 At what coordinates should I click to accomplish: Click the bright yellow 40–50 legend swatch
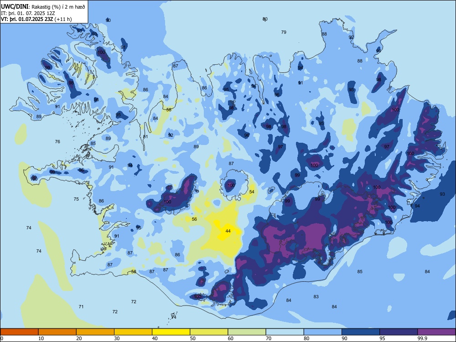(171, 332)
